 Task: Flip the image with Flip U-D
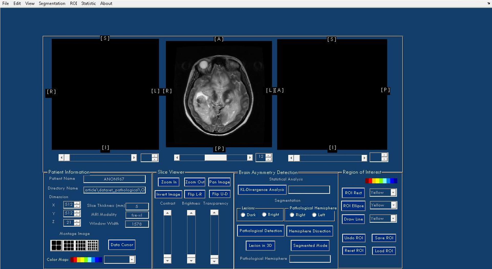tap(220, 194)
